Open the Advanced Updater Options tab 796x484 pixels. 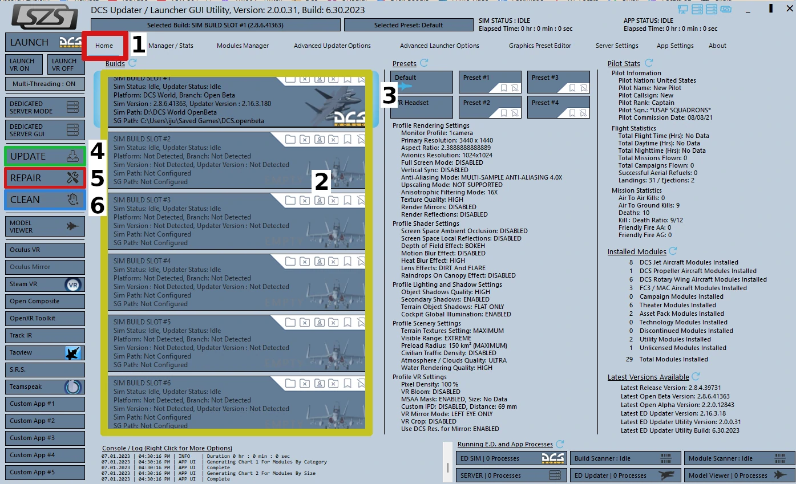tap(332, 46)
